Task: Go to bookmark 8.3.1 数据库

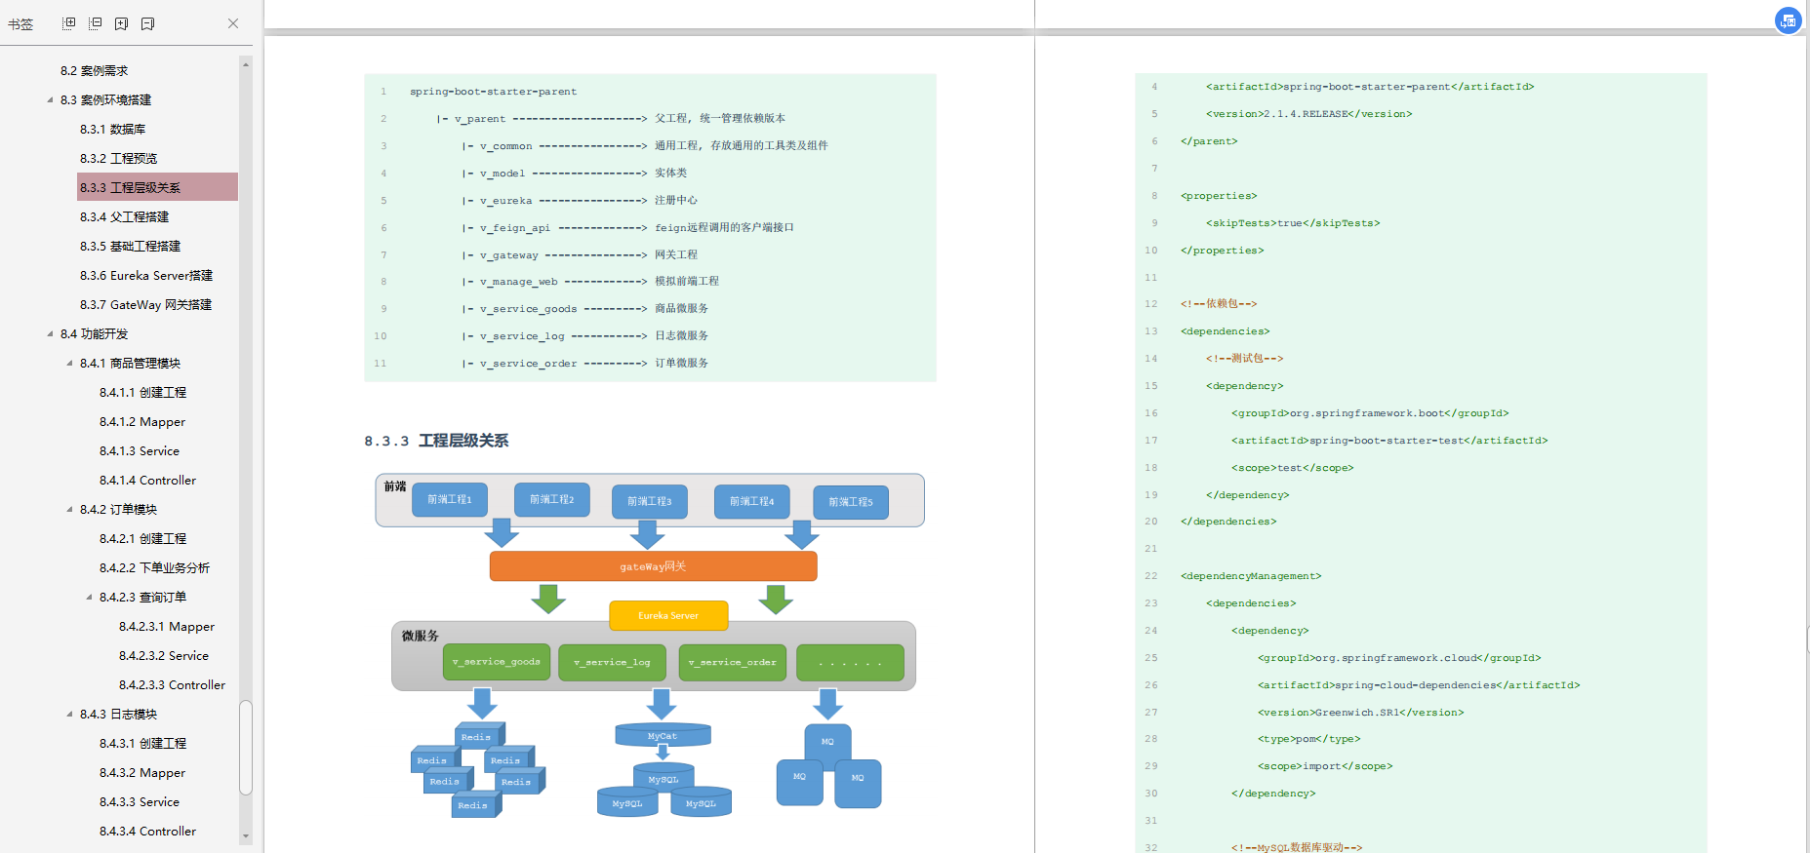Action: pos(112,129)
